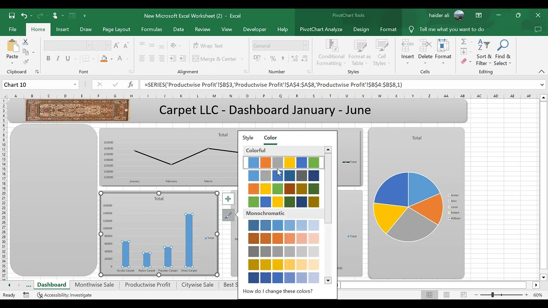Click Merge & Center button
Screen dimensions: 548x308
point(214,59)
